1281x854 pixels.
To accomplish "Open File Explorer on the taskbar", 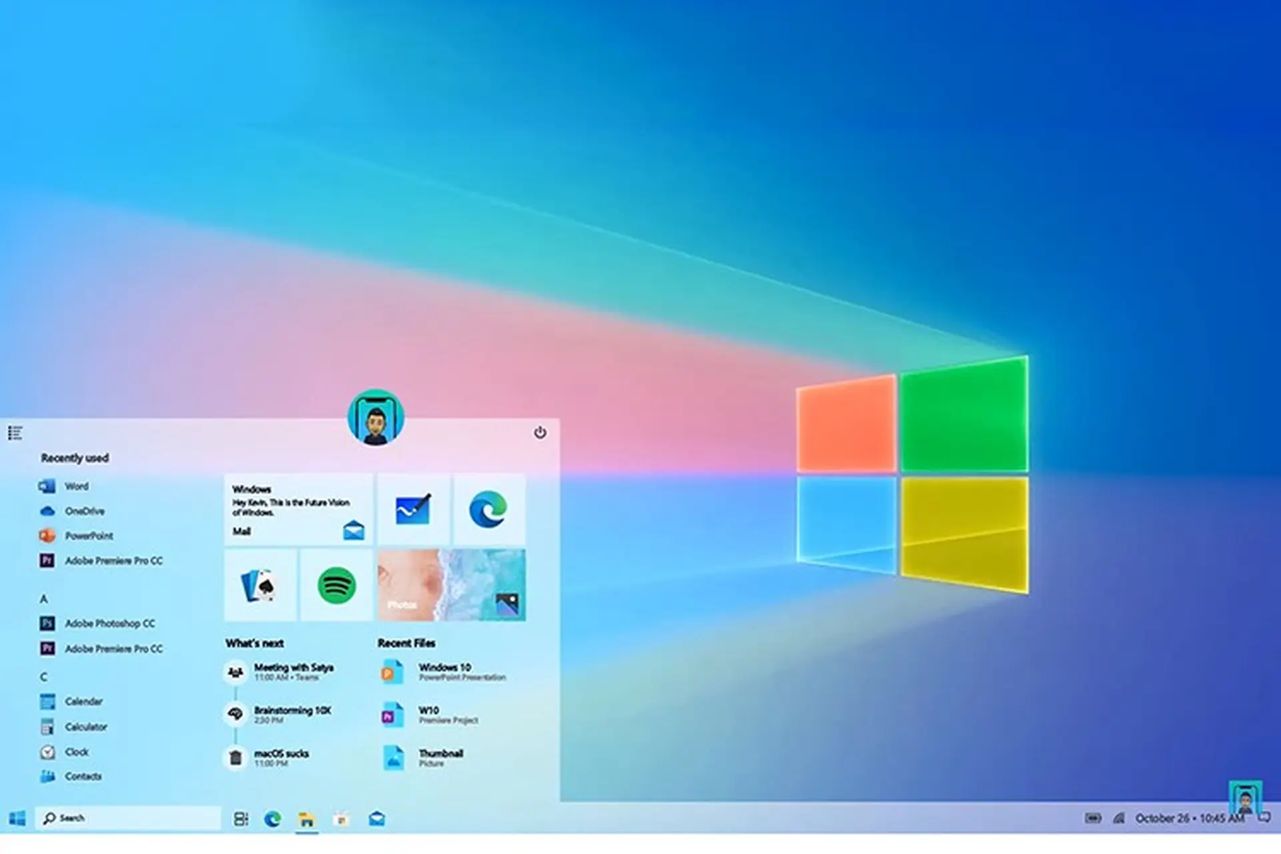I will tap(306, 819).
